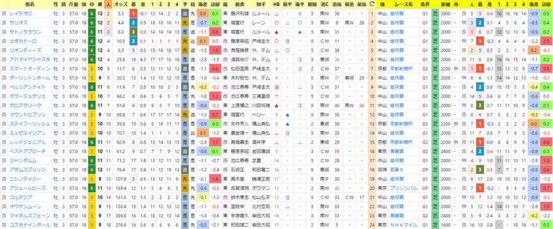Image resolution: width=553 pixels, height=229 pixels.
Task: Open the ガロアクリーク horse link
Action: [26, 105]
